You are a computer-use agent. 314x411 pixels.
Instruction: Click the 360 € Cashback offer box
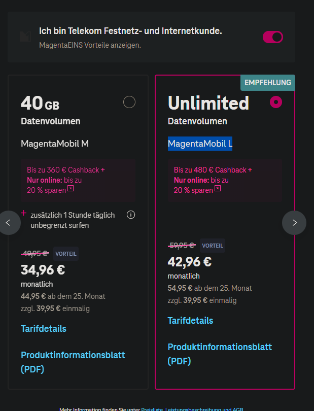click(78, 180)
